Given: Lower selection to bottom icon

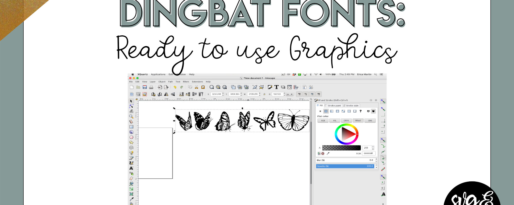Looking at the screenshot, I should [181, 94].
